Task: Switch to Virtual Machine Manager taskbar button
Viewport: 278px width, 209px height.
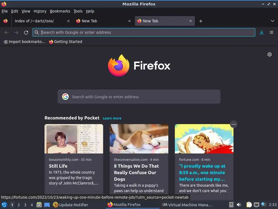Action: pos(187,205)
